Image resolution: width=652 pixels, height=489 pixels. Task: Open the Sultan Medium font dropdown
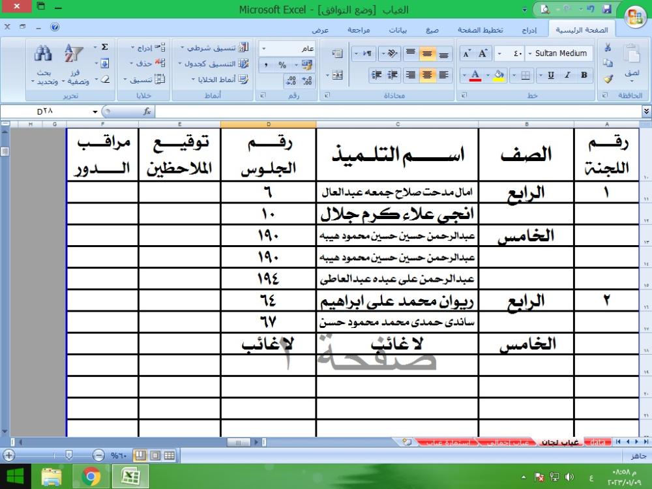(x=529, y=53)
